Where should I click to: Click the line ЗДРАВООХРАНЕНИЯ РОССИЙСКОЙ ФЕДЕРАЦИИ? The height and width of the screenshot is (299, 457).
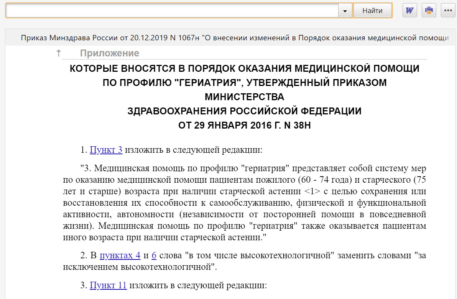pyautogui.click(x=244, y=111)
